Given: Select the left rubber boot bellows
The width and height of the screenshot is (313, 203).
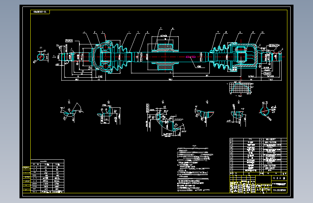Looking at the screenshot, I should (122, 57).
